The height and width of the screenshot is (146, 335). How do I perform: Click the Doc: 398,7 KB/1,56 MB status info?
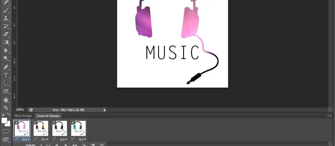pyautogui.click(x=69, y=110)
